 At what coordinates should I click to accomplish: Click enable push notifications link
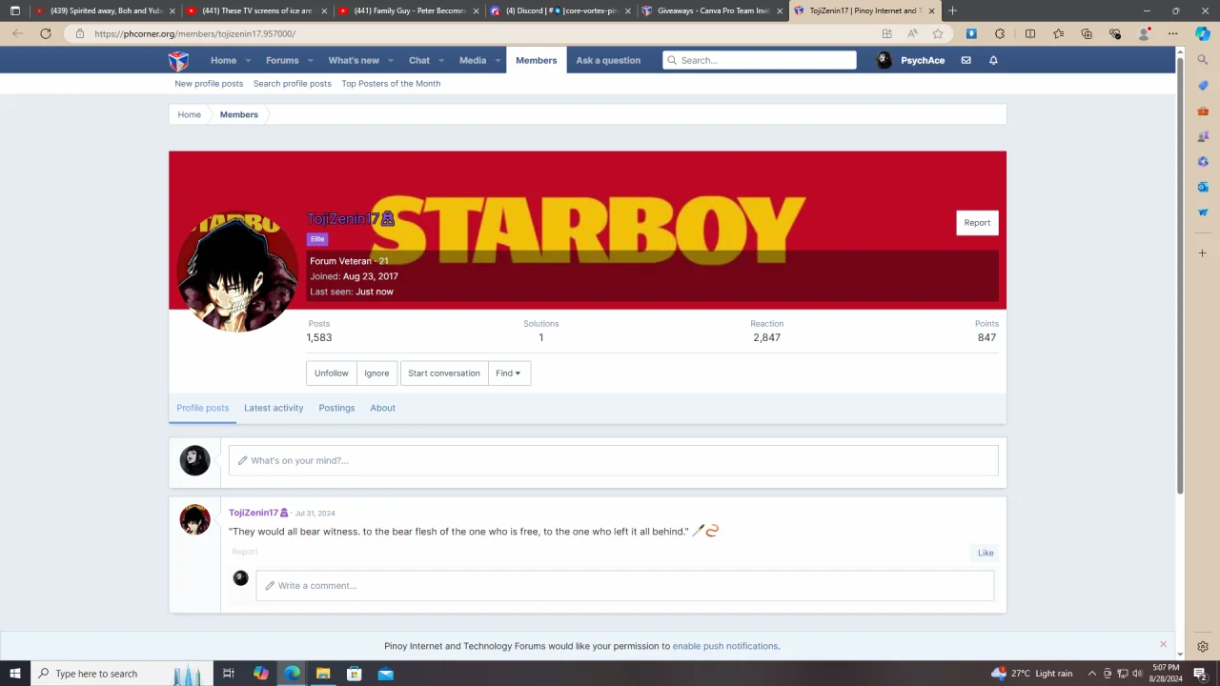[x=725, y=646]
